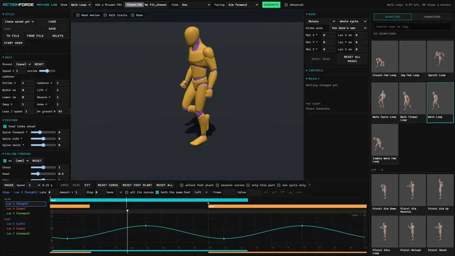This screenshot has height=256, width=455.
Task: Enable unlock foot plant
Action: pos(182,185)
